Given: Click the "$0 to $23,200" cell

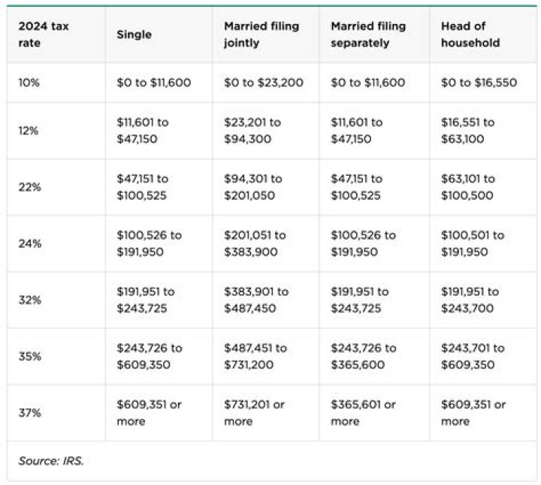Looking at the screenshot, I should 263,83.
